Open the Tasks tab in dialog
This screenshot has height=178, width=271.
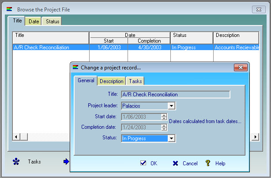coord(135,81)
